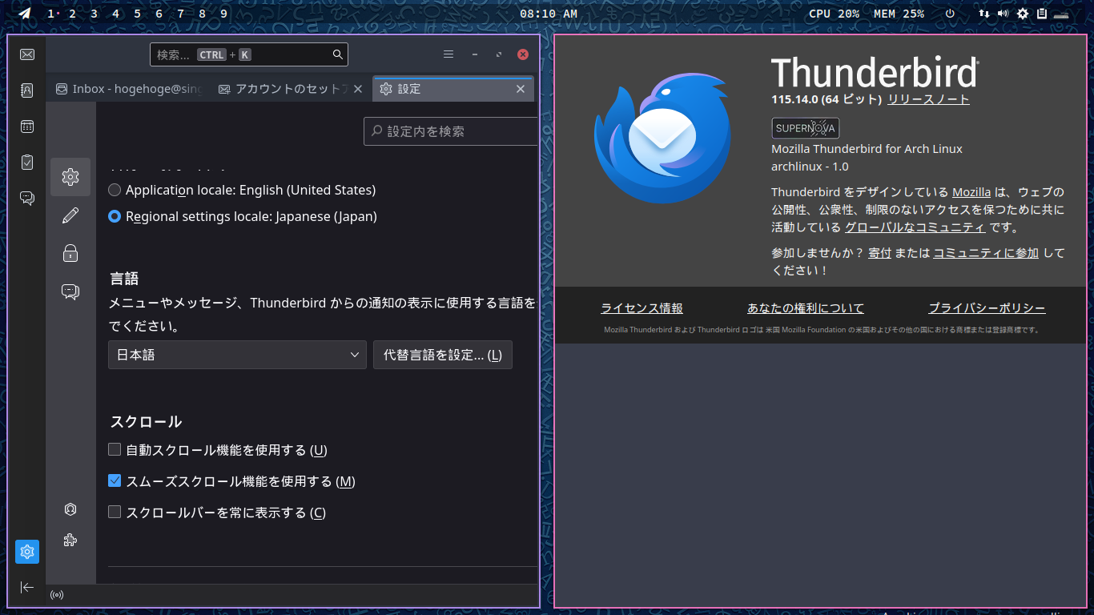Click the blue Settings gear in spaces toolbar
The height and width of the screenshot is (615, 1094).
coord(27,552)
